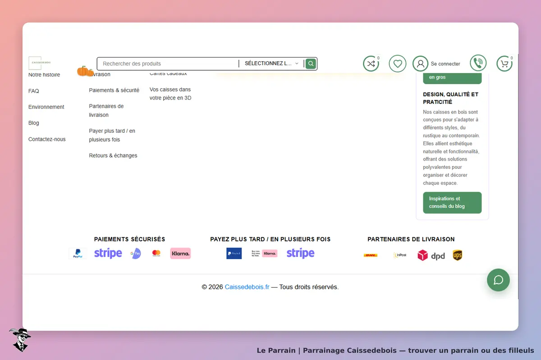Click the phone call icon

pos(478,63)
